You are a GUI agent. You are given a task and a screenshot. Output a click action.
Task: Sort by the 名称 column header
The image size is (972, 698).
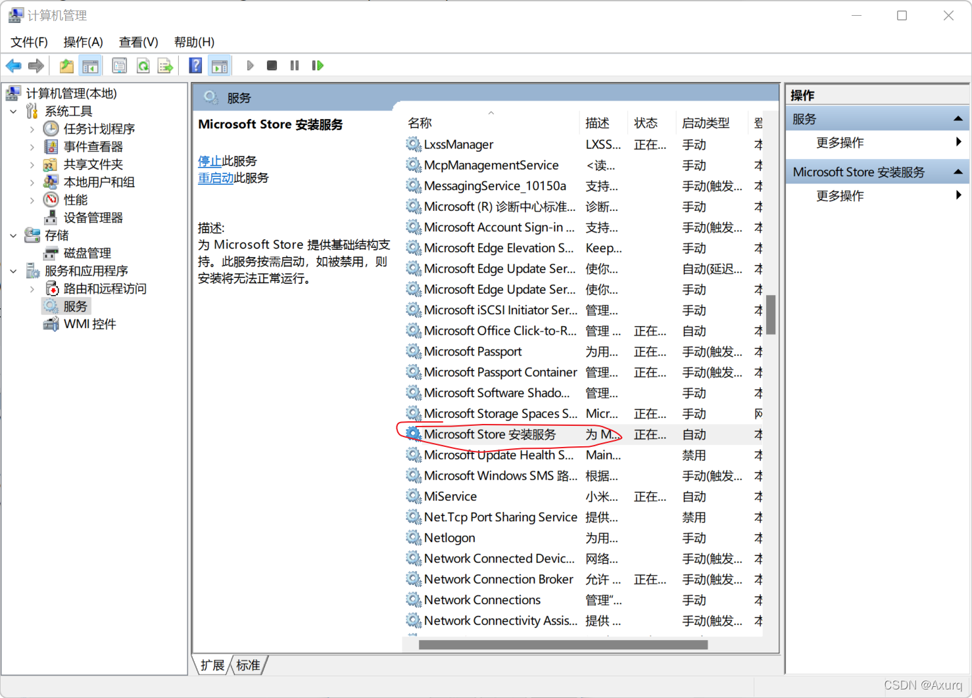click(491, 123)
